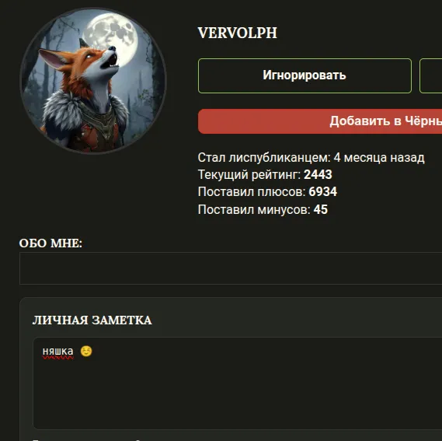
Task: Click the Игнорировать button
Action: click(305, 75)
